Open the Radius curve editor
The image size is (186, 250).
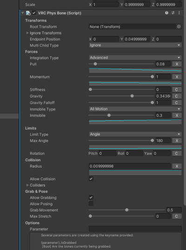point(135,172)
